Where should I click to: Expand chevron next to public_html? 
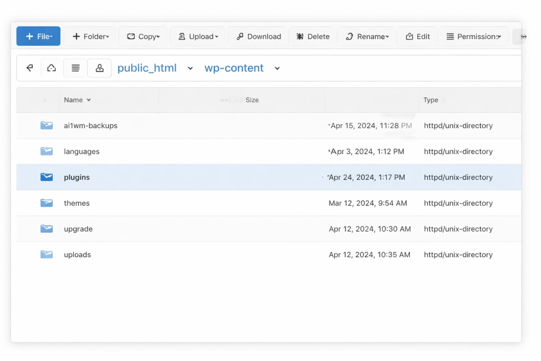[190, 68]
